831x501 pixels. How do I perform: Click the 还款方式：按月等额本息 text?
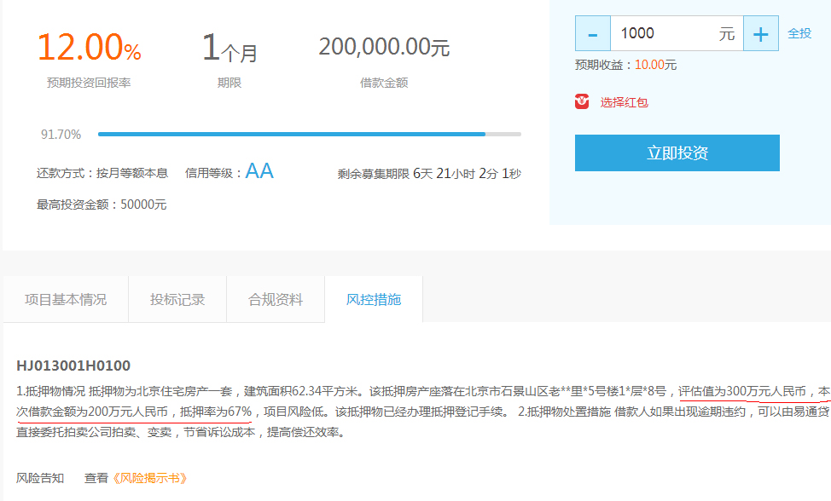click(102, 173)
